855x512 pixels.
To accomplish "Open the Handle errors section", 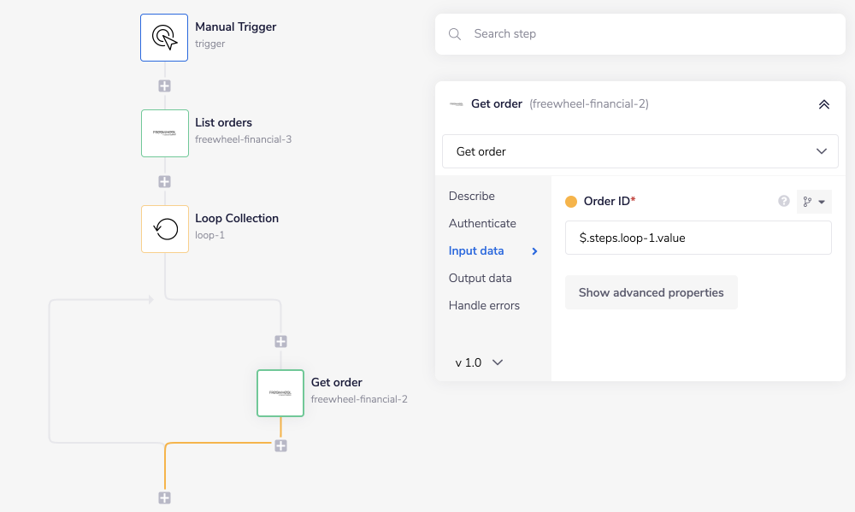I will pos(482,305).
